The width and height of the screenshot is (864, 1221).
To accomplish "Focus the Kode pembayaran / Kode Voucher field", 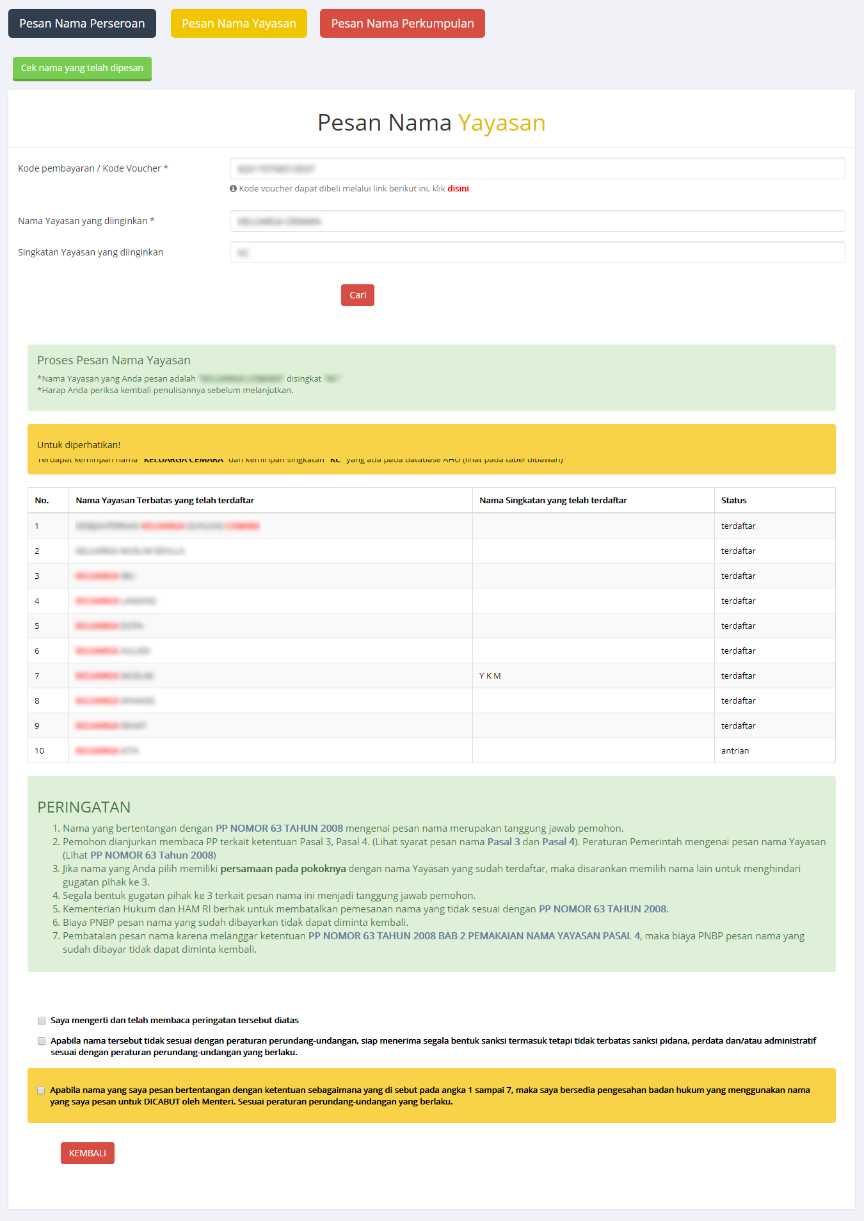I will coord(537,169).
